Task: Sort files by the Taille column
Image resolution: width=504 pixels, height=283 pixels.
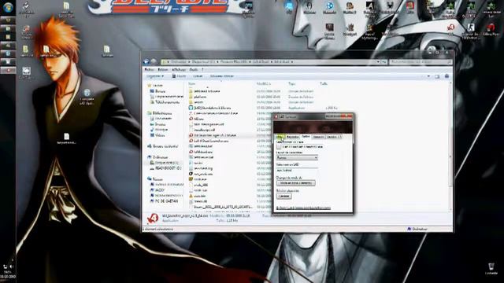Action: click(x=324, y=84)
